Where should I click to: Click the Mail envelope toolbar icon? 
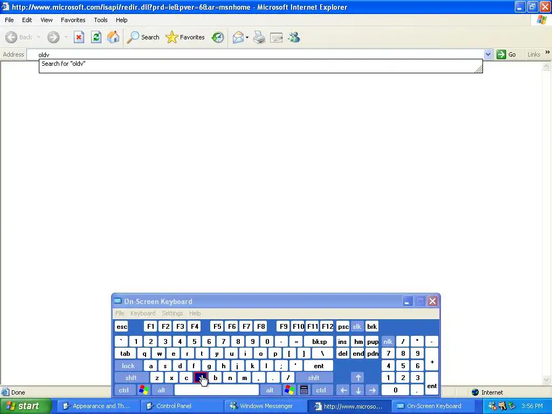coord(238,37)
